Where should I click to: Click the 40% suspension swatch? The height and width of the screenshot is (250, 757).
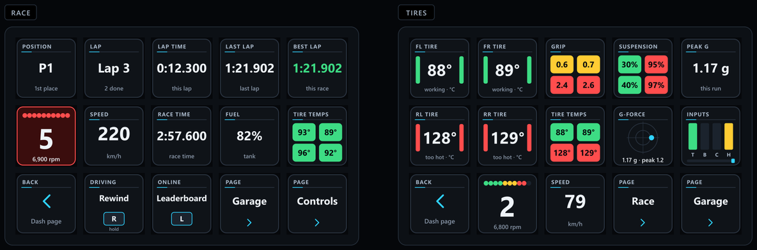click(630, 85)
